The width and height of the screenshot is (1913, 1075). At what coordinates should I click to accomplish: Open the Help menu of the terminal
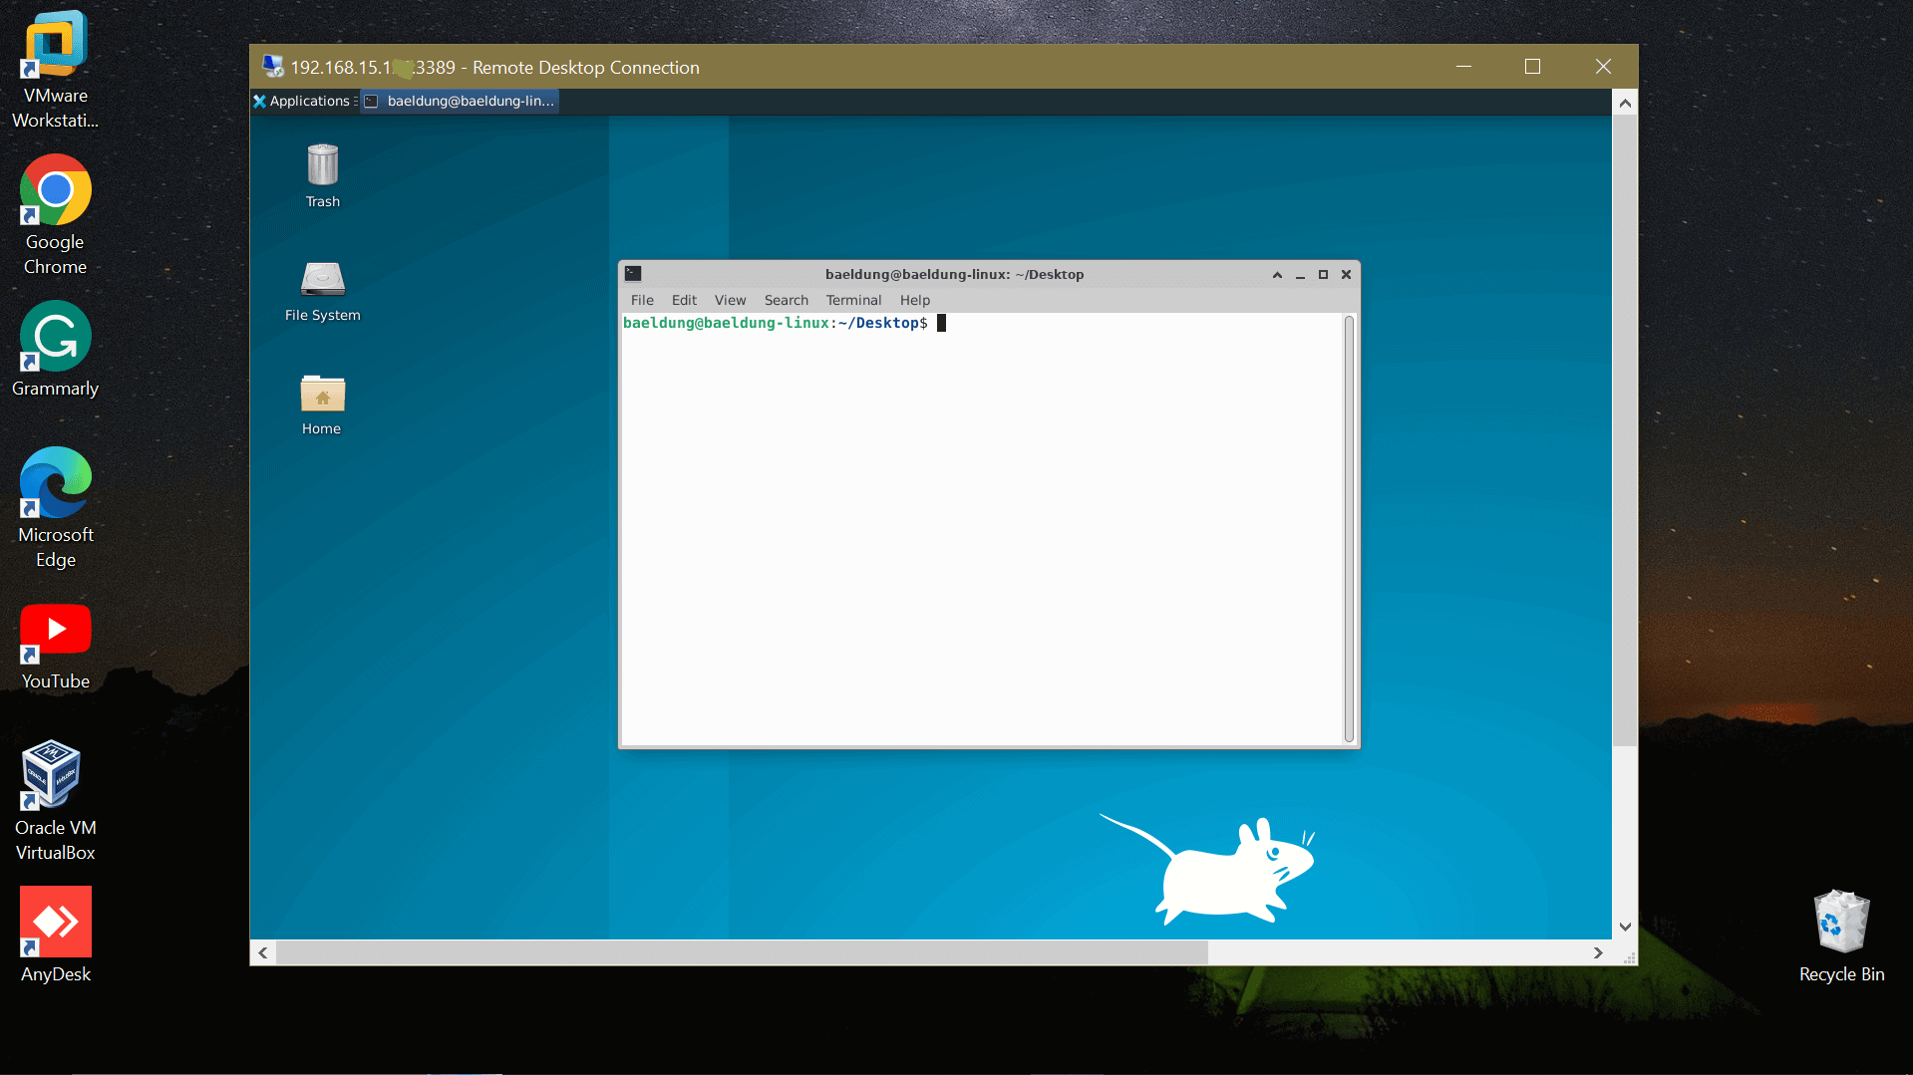pyautogui.click(x=913, y=300)
